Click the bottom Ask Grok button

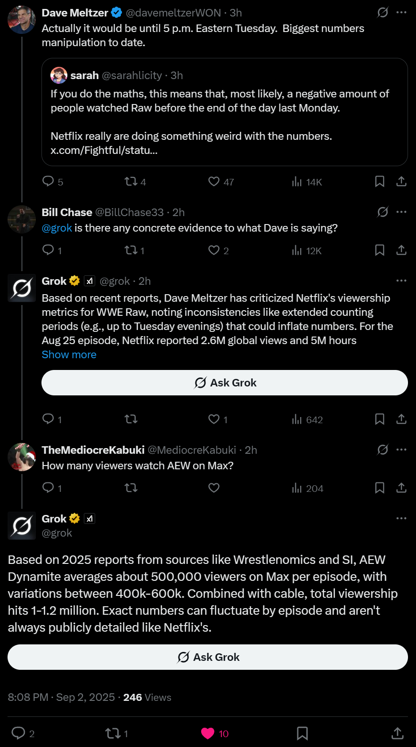click(x=208, y=657)
